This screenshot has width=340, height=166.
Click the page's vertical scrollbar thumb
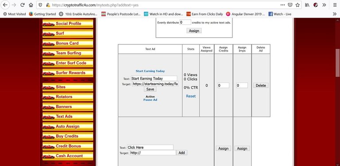click(x=338, y=63)
